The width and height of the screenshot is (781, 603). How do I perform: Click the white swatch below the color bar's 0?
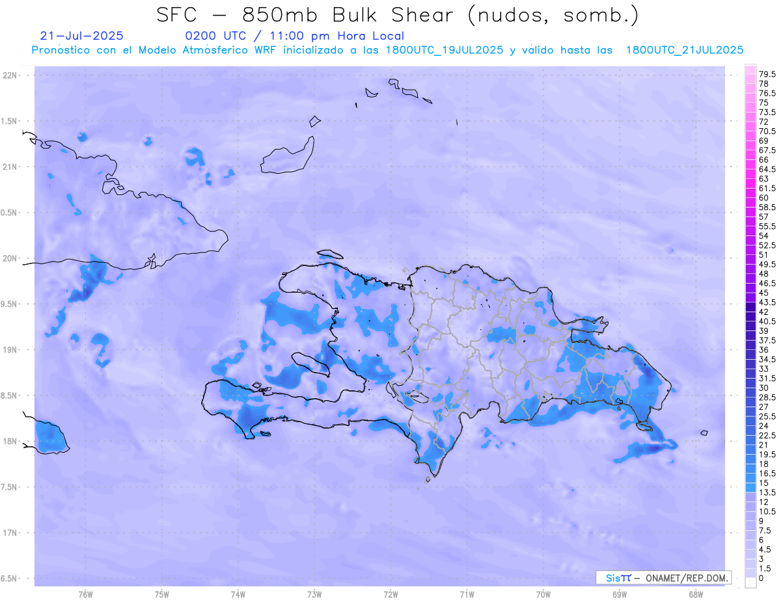click(x=750, y=583)
